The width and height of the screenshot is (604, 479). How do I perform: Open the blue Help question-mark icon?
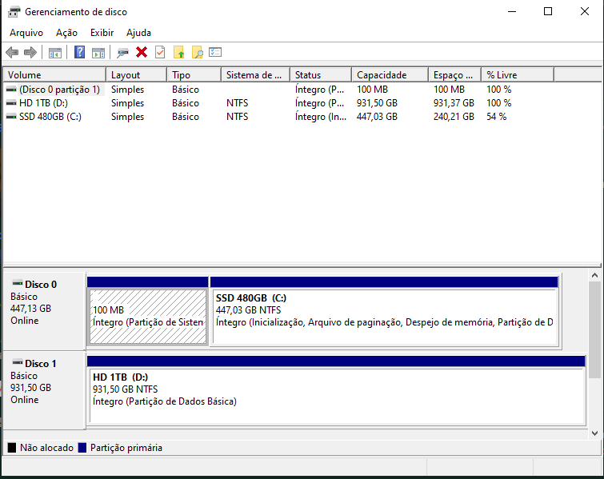[x=79, y=52]
